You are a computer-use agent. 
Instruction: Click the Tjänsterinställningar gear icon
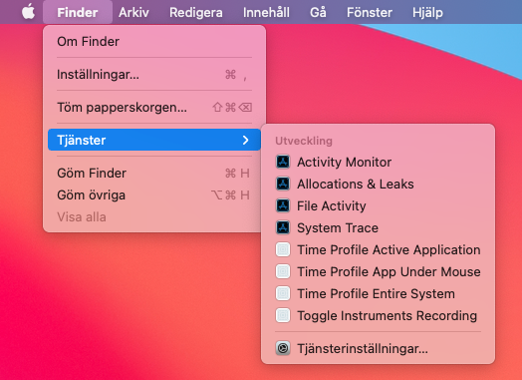click(x=283, y=349)
